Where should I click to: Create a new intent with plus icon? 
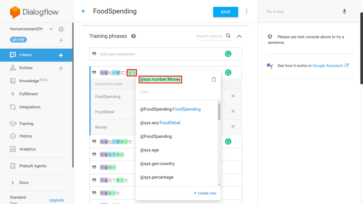tap(61, 55)
